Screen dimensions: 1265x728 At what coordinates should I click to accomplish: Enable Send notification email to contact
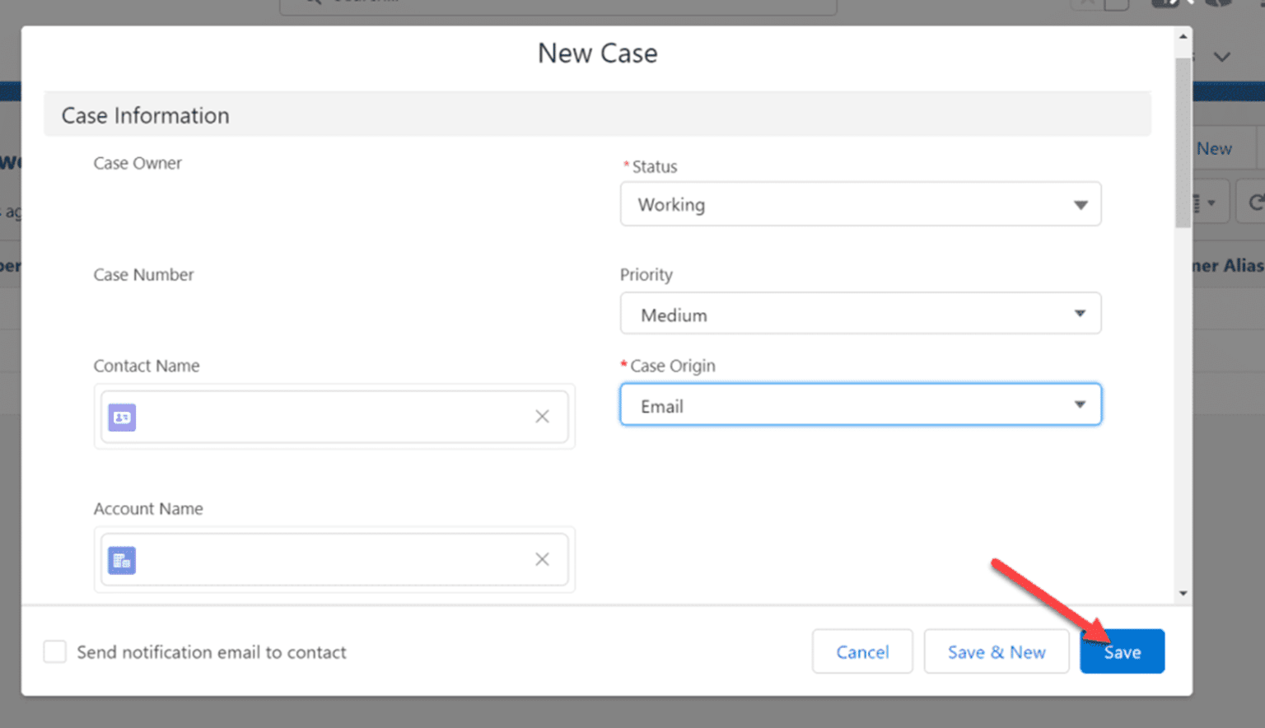(x=54, y=651)
